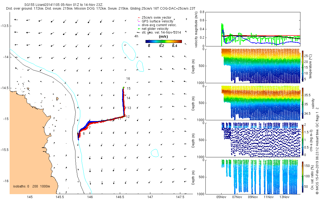
Task: Click the velocity (m/s) colorbar in the map
Action: [x=164, y=41]
